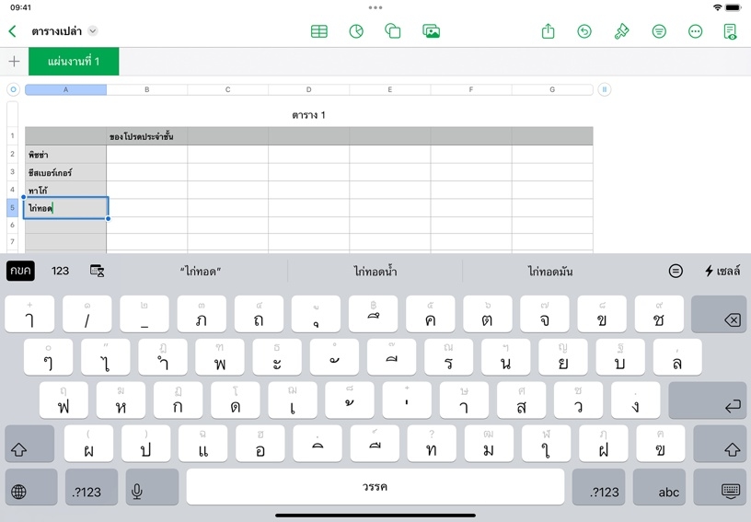Open the insert chart menu
The width and height of the screenshot is (751, 522).
point(356,31)
